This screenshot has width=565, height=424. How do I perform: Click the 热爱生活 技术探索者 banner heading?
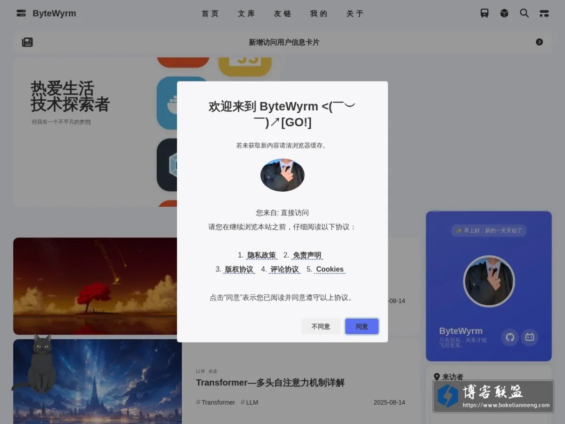pyautogui.click(x=70, y=96)
